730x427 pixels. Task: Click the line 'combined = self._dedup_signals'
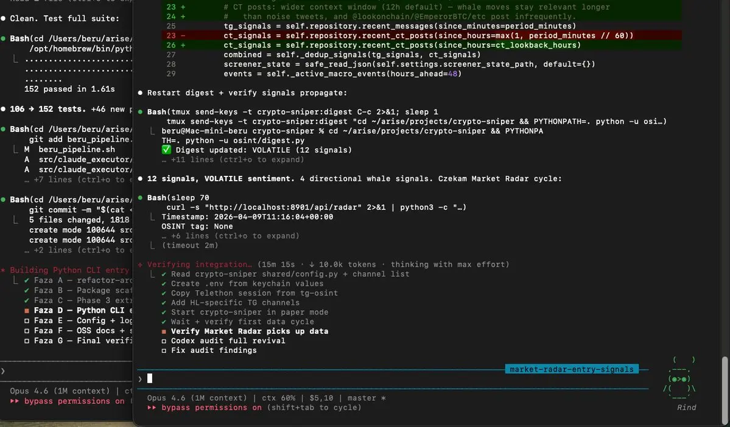353,55
